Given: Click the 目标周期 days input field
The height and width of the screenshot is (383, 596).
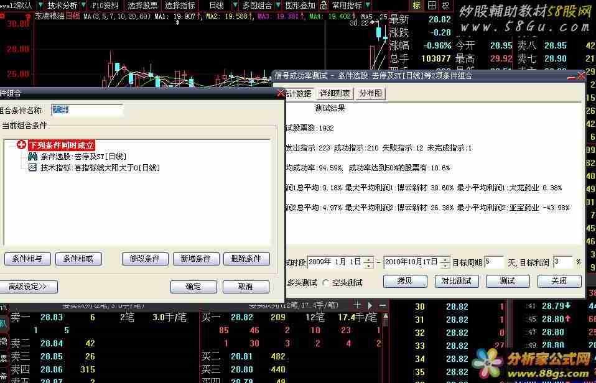Looking at the screenshot, I should [495, 262].
